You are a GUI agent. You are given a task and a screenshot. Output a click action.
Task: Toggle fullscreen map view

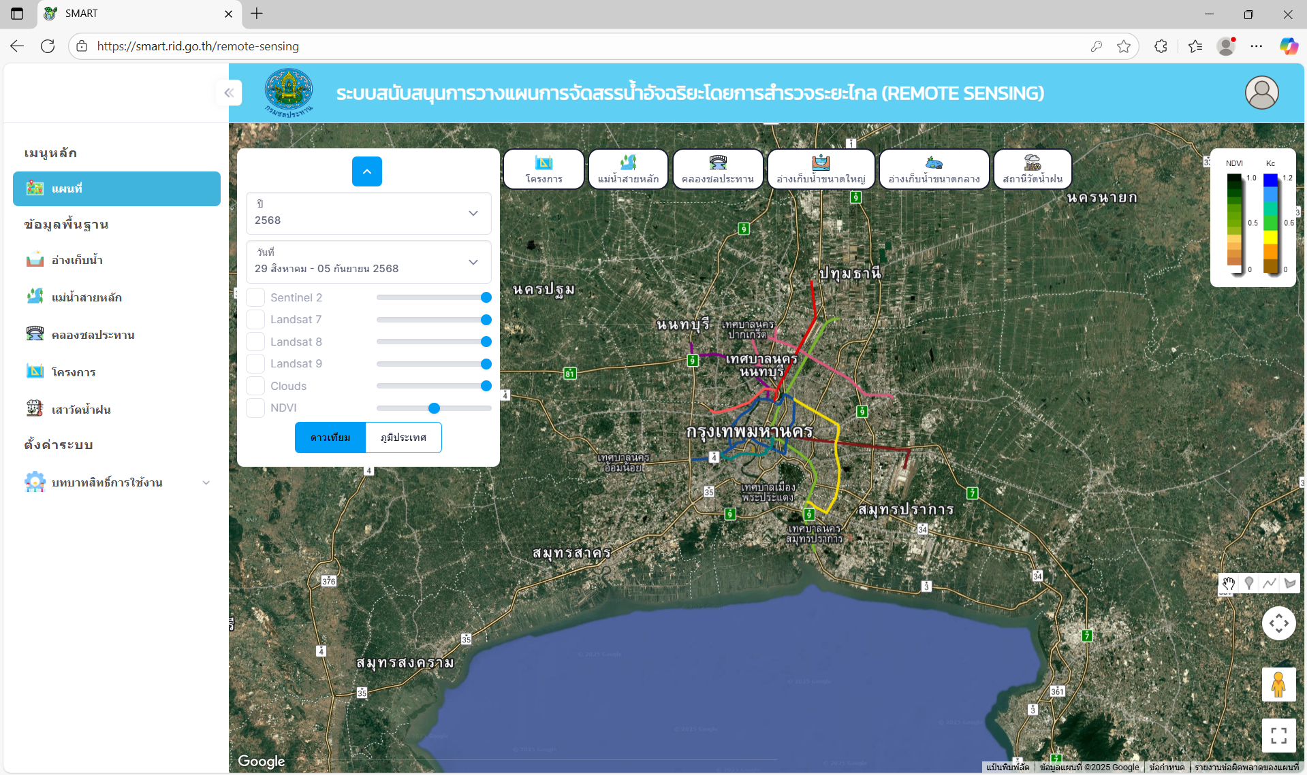1278,736
